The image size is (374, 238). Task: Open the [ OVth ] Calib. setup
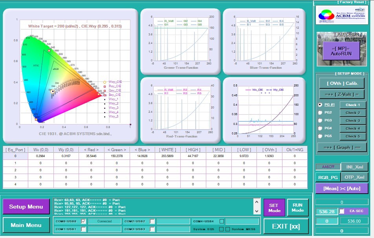342,84
